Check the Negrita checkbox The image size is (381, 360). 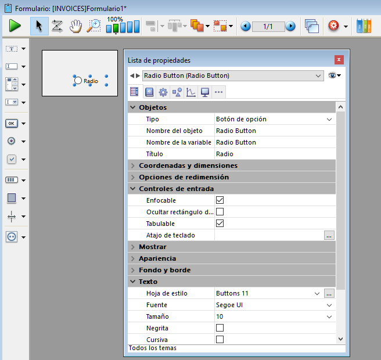click(220, 328)
